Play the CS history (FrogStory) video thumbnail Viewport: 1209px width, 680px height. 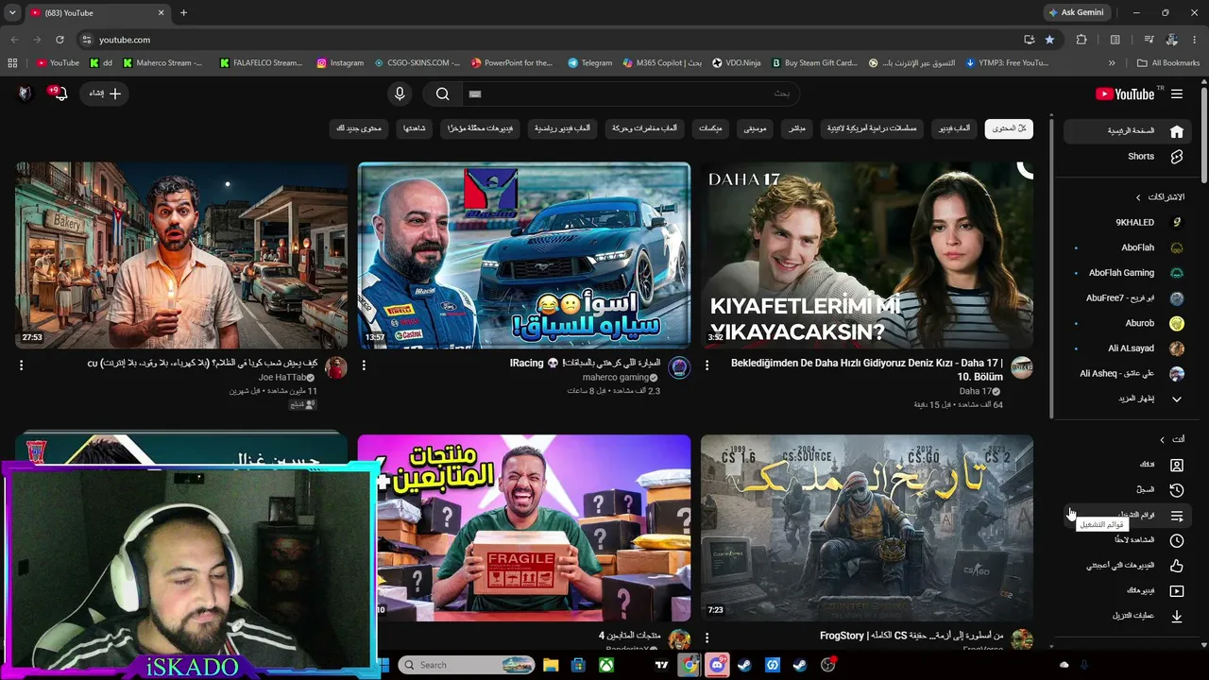click(867, 528)
